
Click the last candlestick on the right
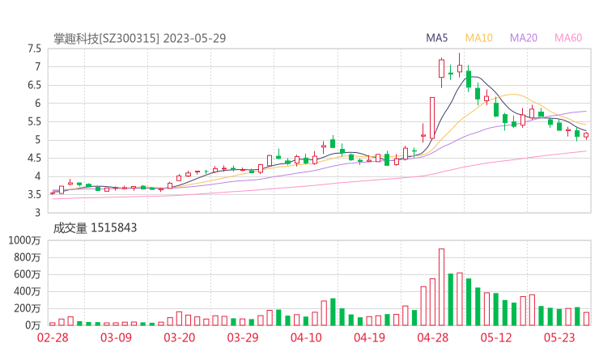[586, 136]
